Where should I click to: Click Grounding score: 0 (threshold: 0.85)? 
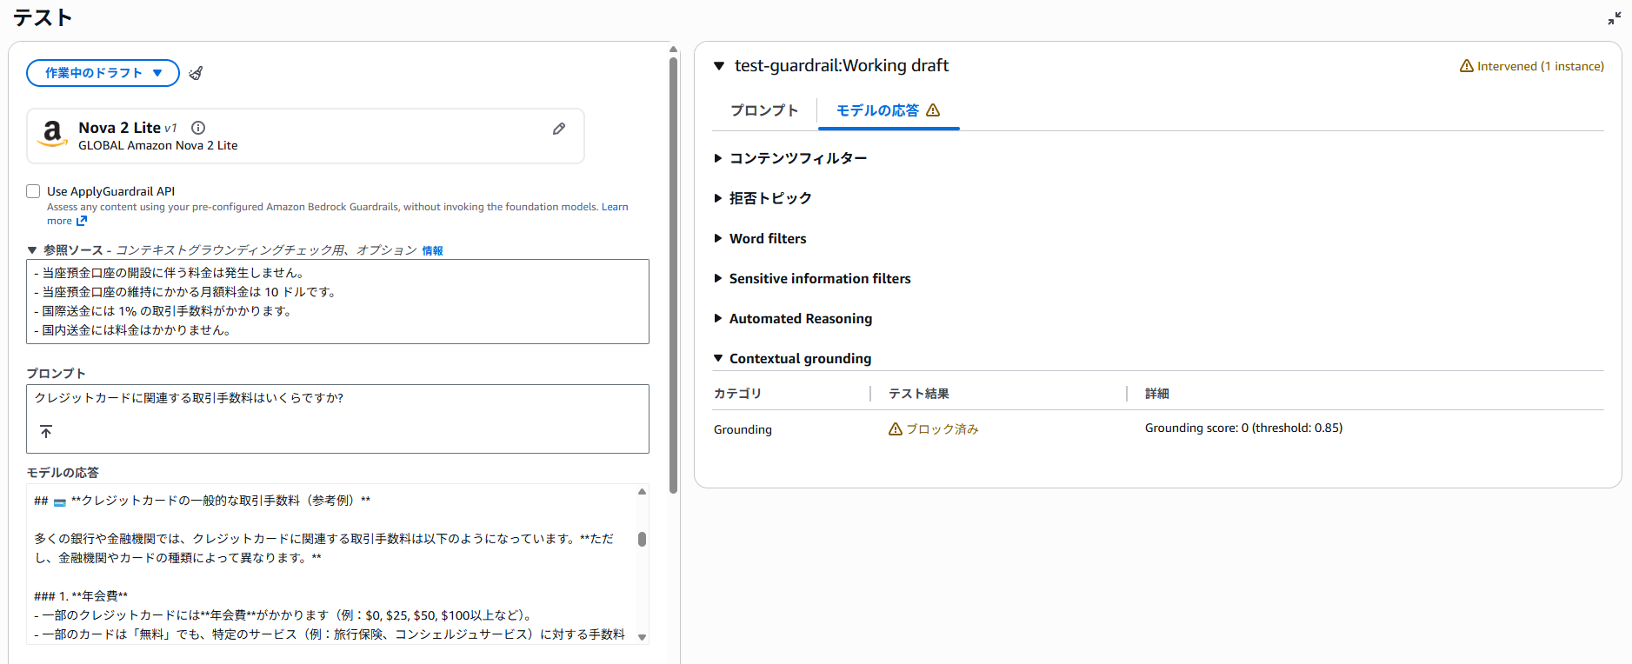pyautogui.click(x=1243, y=428)
